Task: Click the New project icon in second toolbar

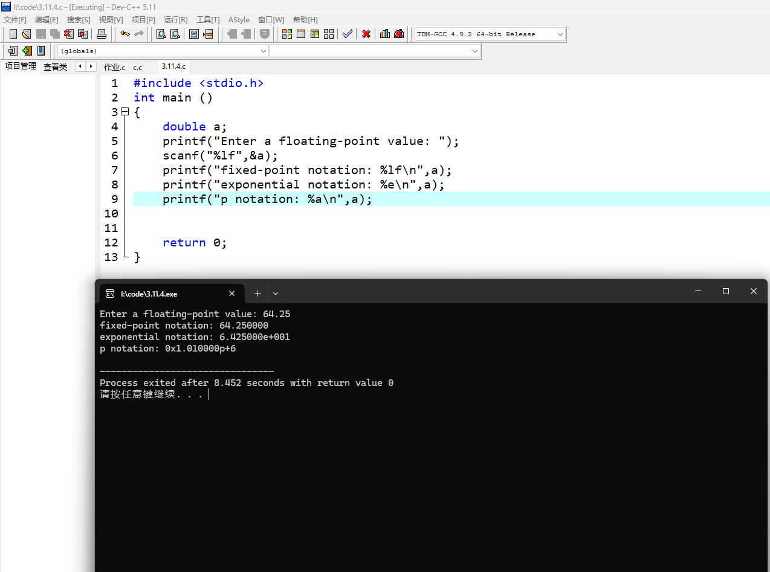Action: pyautogui.click(x=13, y=51)
